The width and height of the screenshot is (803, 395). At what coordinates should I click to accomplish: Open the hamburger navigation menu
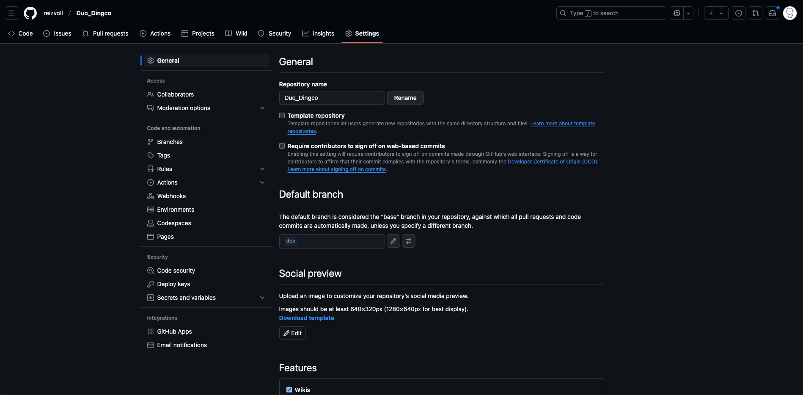coord(11,13)
